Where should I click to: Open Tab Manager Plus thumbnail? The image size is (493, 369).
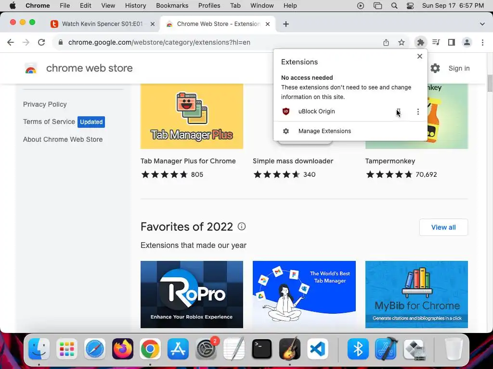point(192,116)
